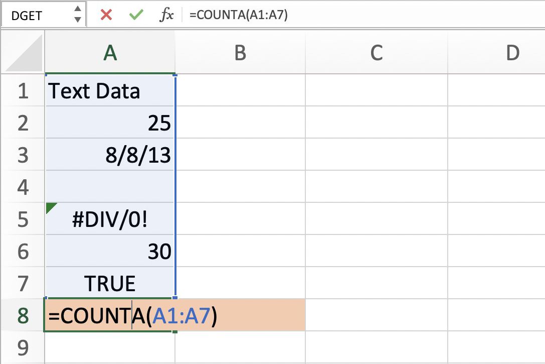Click cell A7 containing TRUE
Viewport: 545px width, 364px height.
110,284
